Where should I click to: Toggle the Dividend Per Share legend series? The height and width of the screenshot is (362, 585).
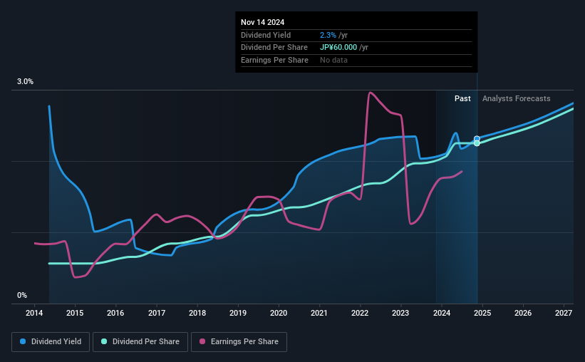coord(140,341)
